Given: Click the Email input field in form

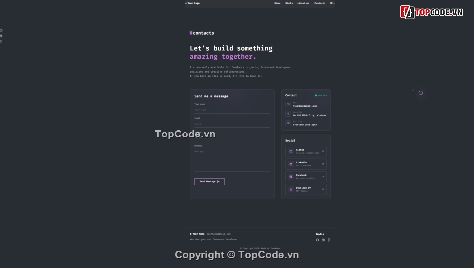Looking at the screenshot, I should click(232, 124).
